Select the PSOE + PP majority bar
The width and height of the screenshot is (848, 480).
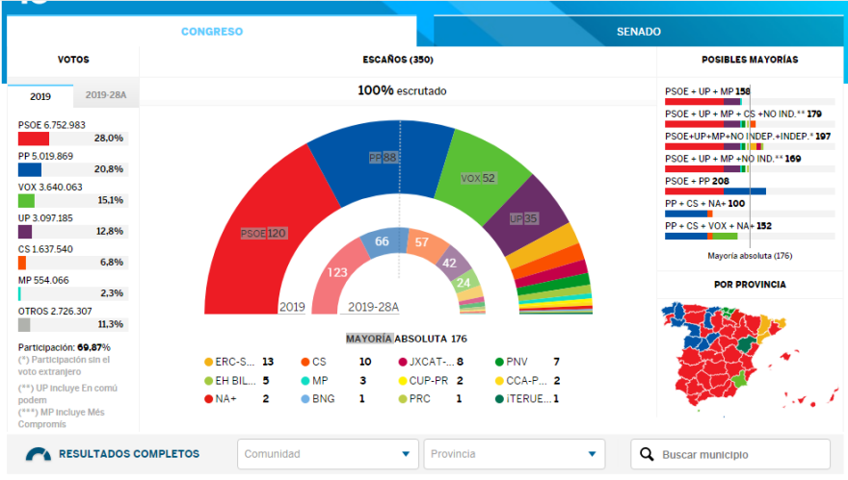pyautogui.click(x=715, y=190)
